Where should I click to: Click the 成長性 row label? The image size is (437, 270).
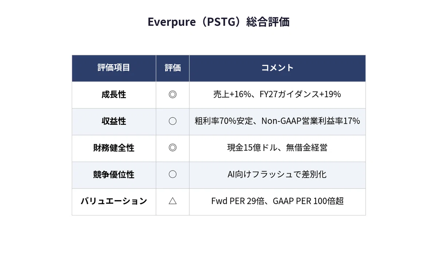click(x=114, y=95)
